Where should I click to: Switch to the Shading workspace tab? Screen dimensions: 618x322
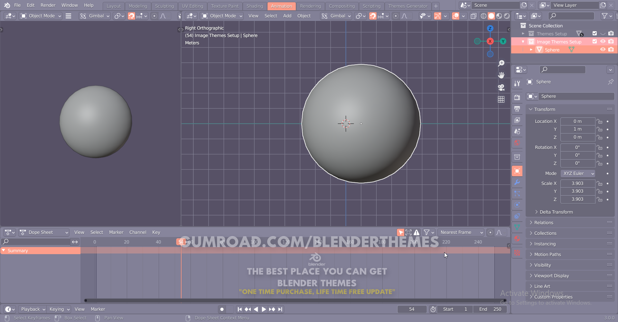[255, 6]
